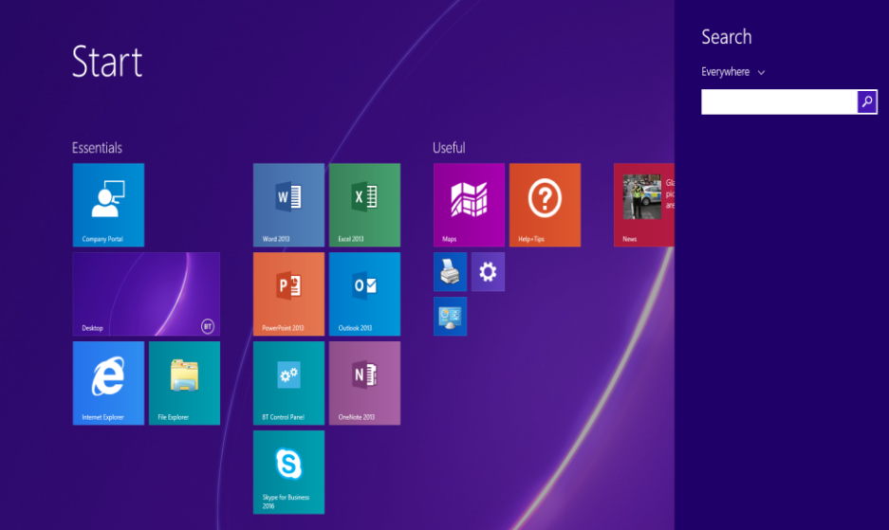Click the small printer tile
Viewport: 889px width, 530px height.
450,272
